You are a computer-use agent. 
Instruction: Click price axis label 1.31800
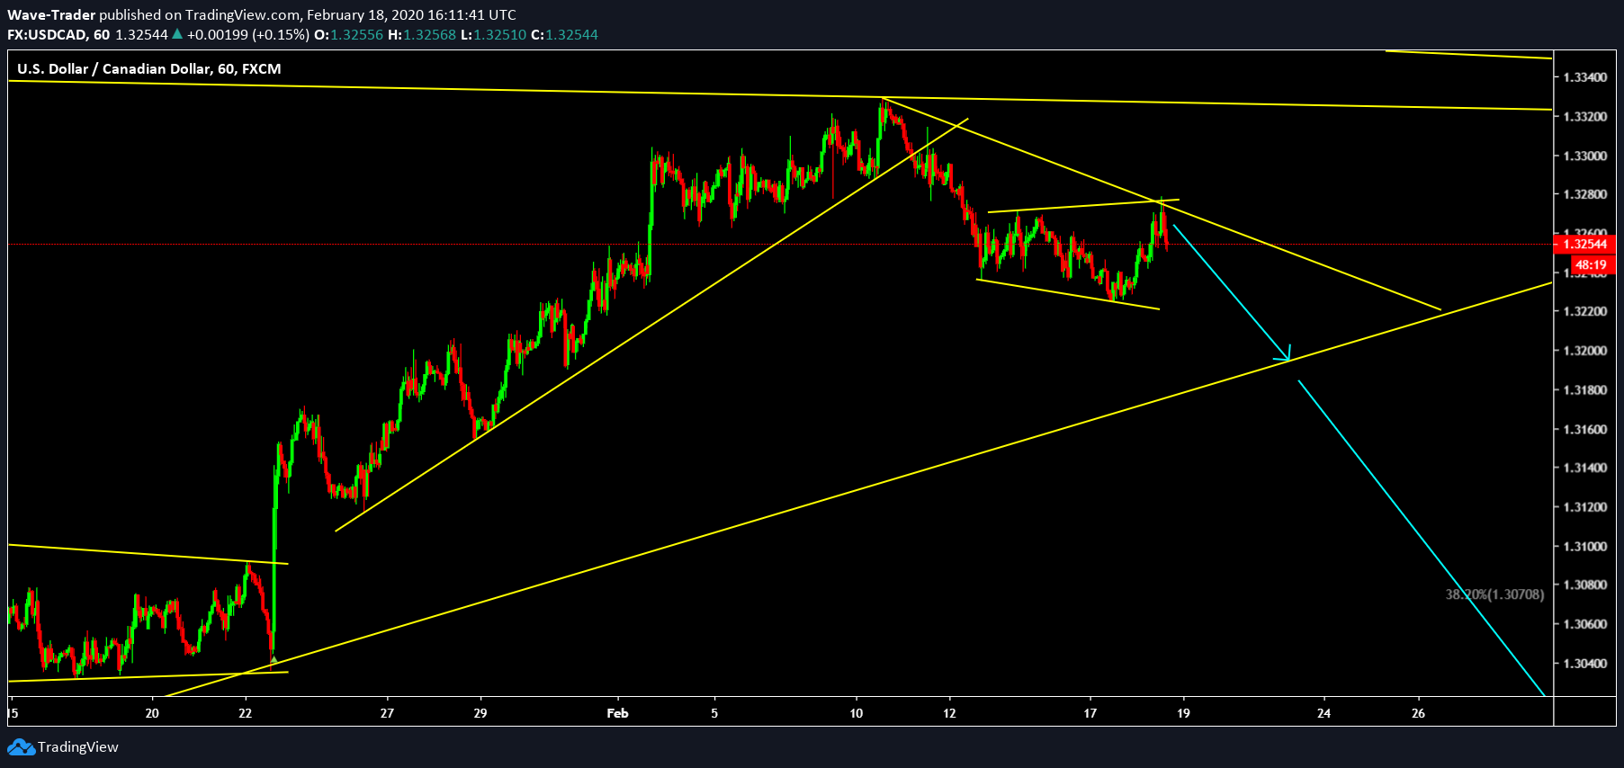1585,390
